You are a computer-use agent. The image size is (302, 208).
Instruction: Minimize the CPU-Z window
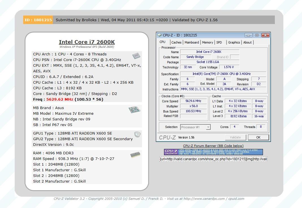tap(249, 35)
